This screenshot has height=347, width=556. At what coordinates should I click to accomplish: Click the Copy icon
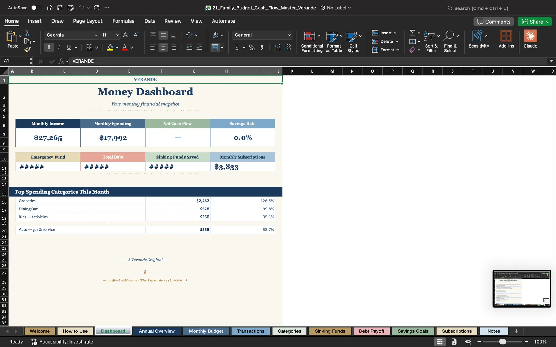coord(27,41)
